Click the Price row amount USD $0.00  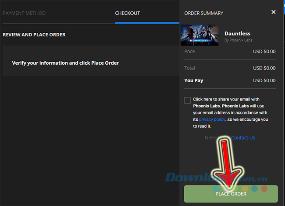pyautogui.click(x=264, y=52)
